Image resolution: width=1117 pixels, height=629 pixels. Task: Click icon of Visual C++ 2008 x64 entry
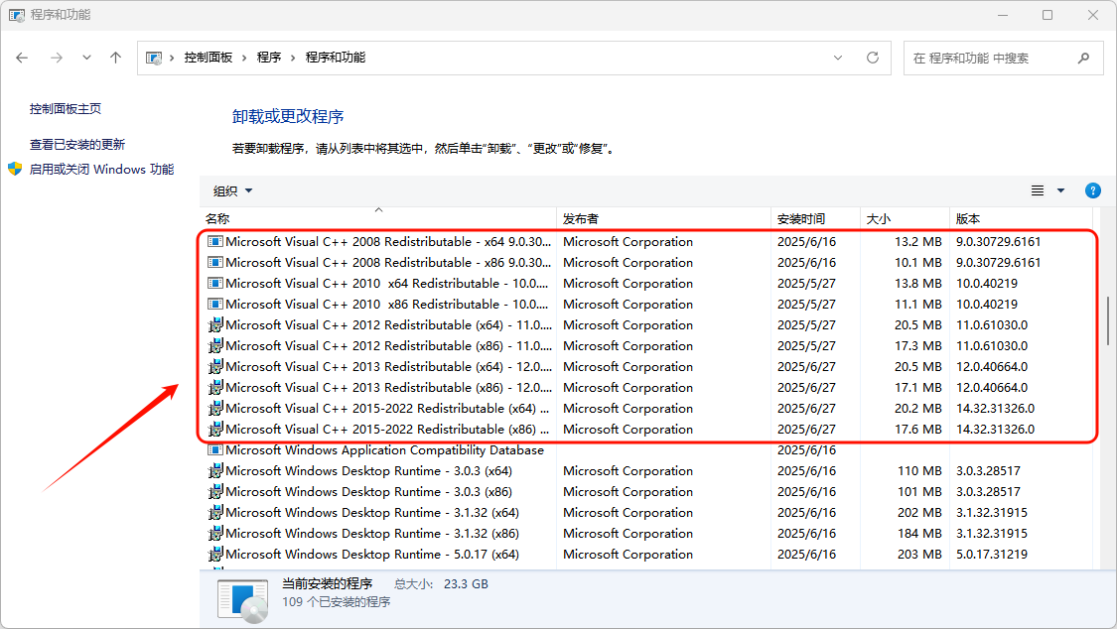[x=215, y=242]
